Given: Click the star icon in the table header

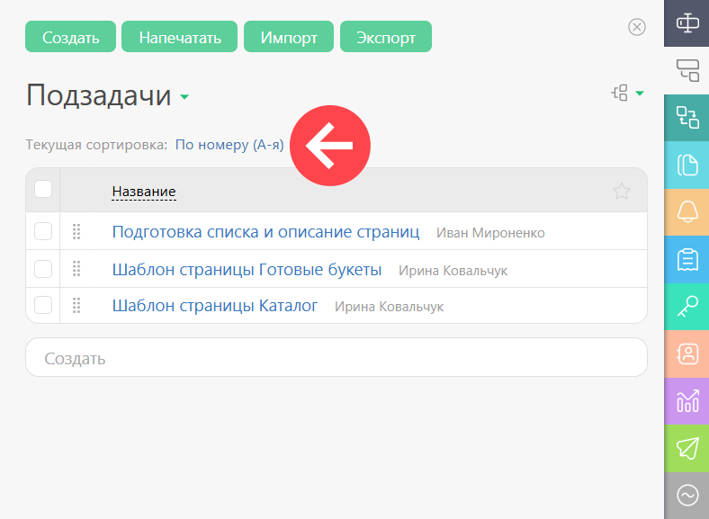Looking at the screenshot, I should click(622, 192).
